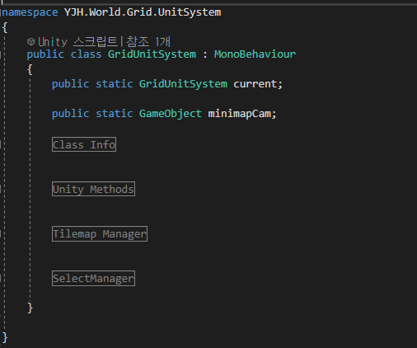The width and height of the screenshot is (417, 348).
Task: Expand the collapsed Unity Methods region
Action: pos(93,189)
